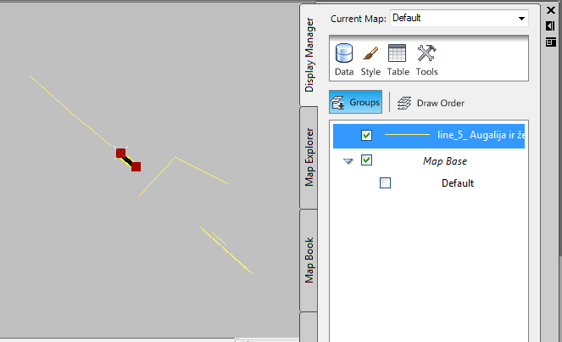Collapse the Map Base group
Screen dimensions: 562x342
348,161
